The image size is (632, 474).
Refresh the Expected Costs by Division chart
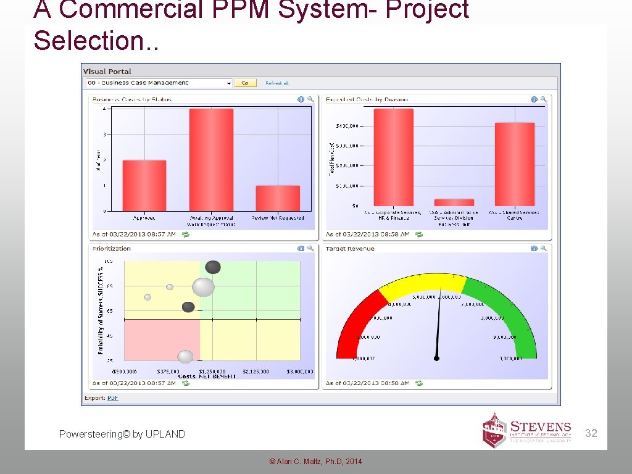[x=419, y=234]
